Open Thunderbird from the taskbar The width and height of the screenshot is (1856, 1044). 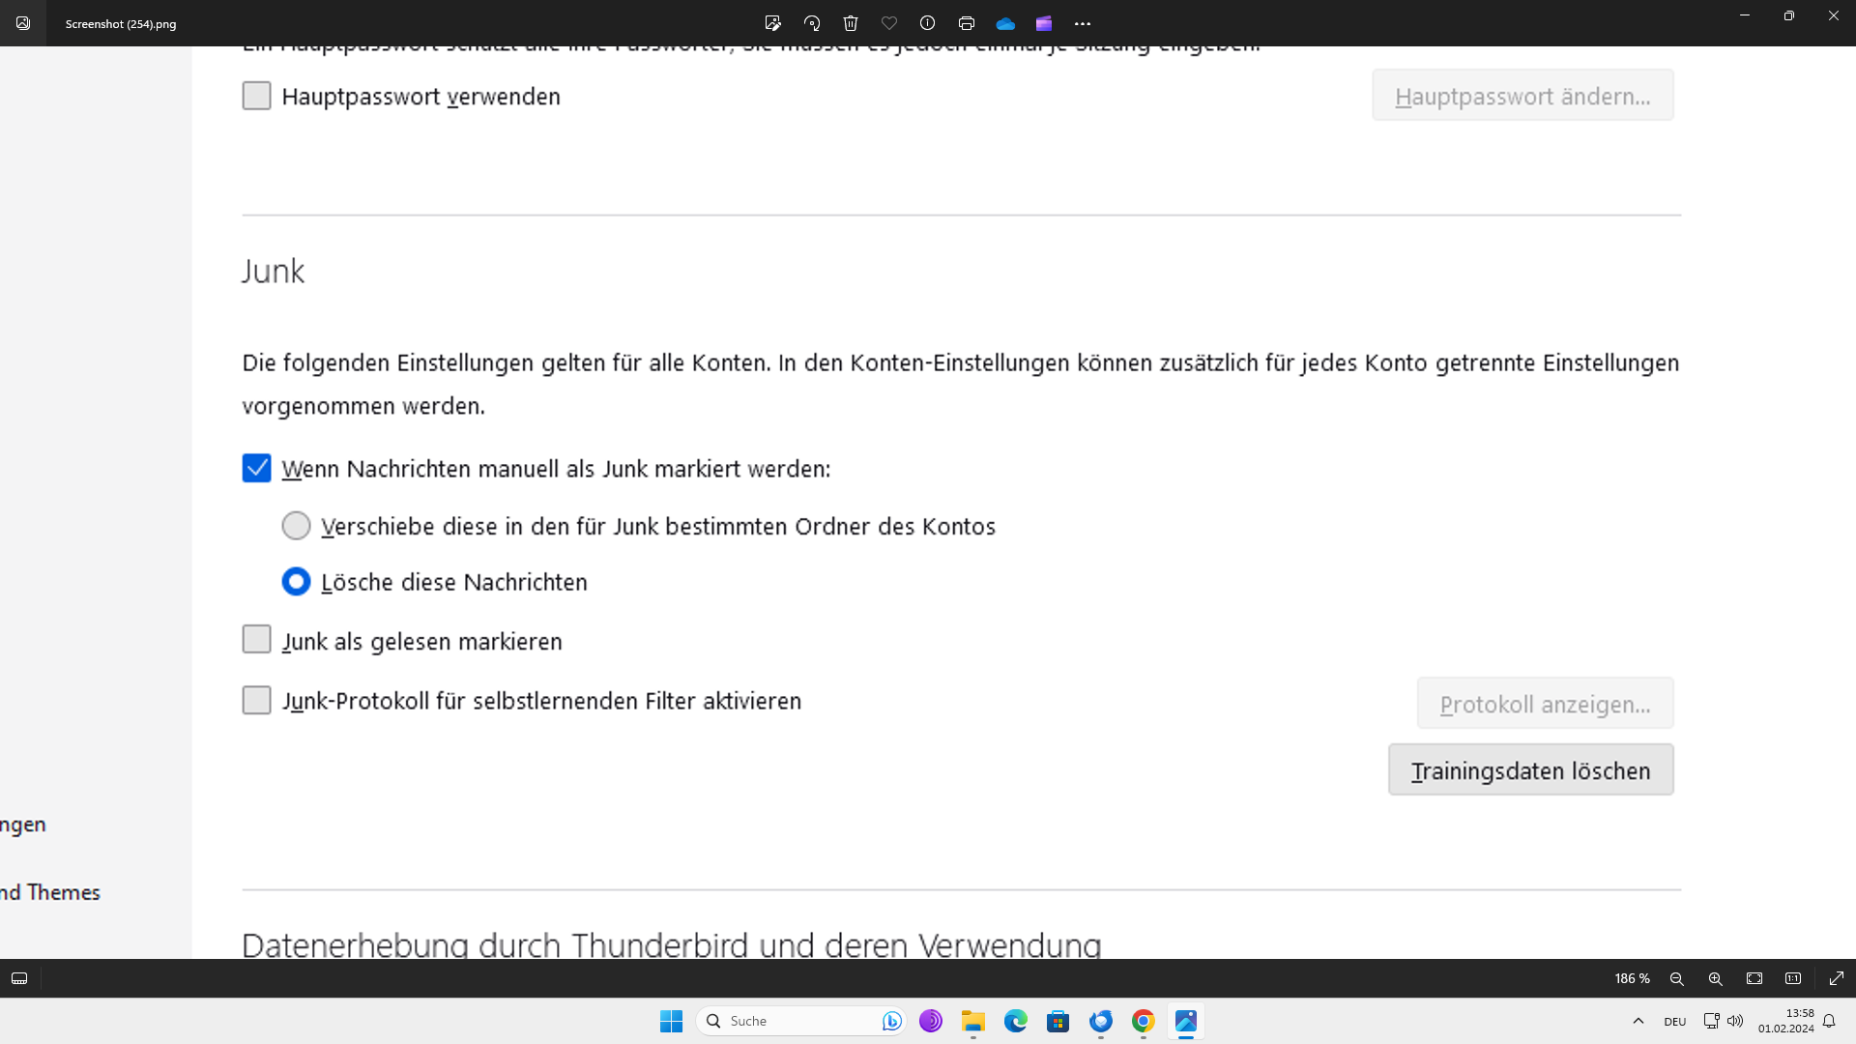(x=1100, y=1021)
